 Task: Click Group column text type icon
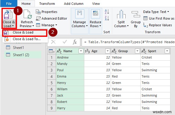point(114,51)
